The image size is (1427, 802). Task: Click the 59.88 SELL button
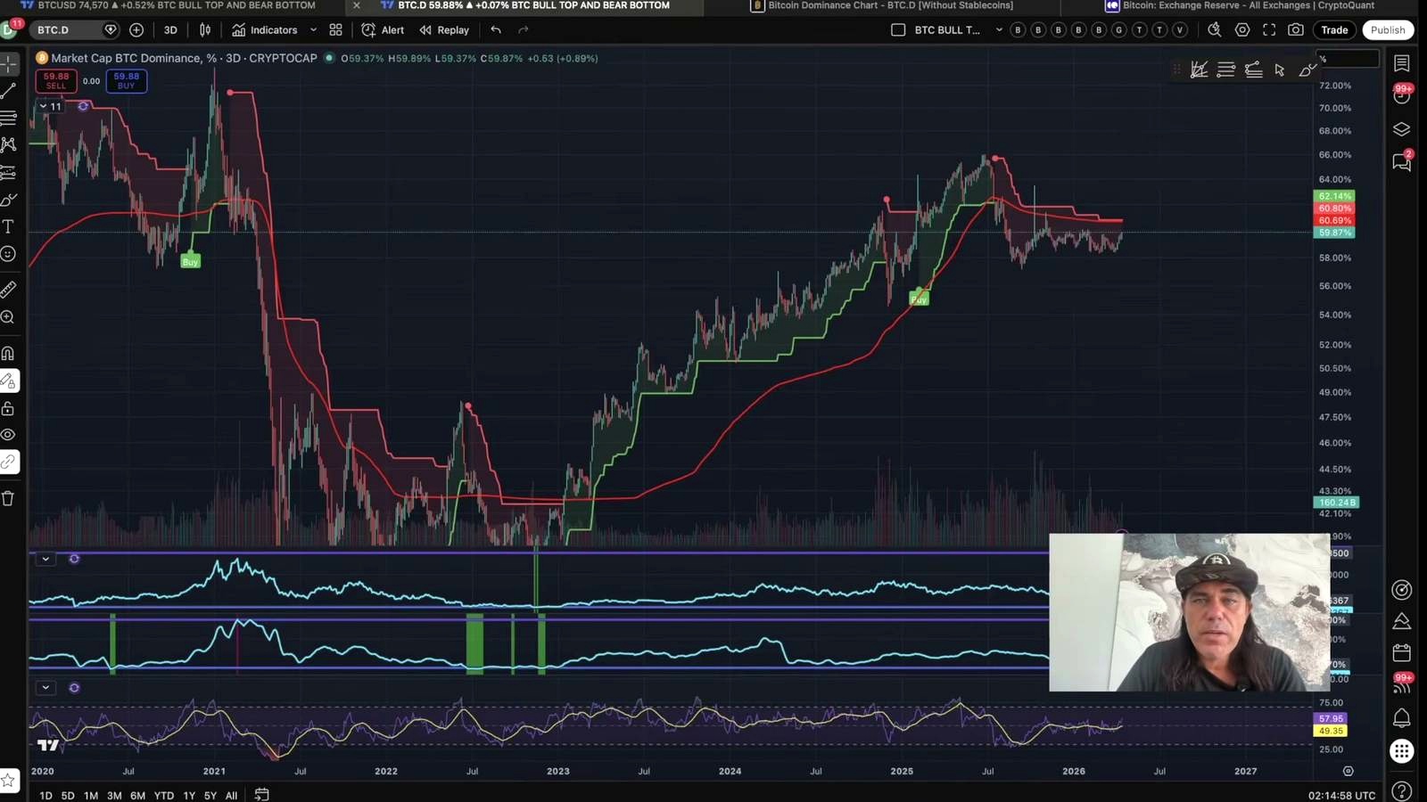56,81
